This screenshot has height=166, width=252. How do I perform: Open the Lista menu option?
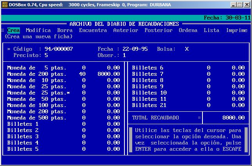tap(211, 30)
